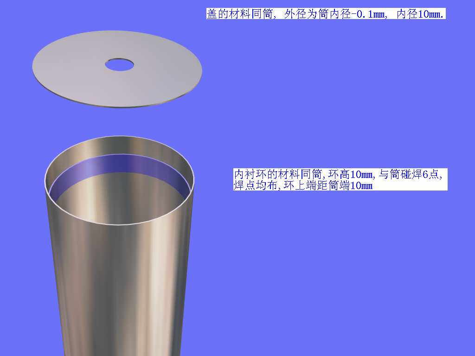The height and width of the screenshot is (356, 475).
Task: Select the "环高10mm" text in ring annotation
Action: point(351,175)
